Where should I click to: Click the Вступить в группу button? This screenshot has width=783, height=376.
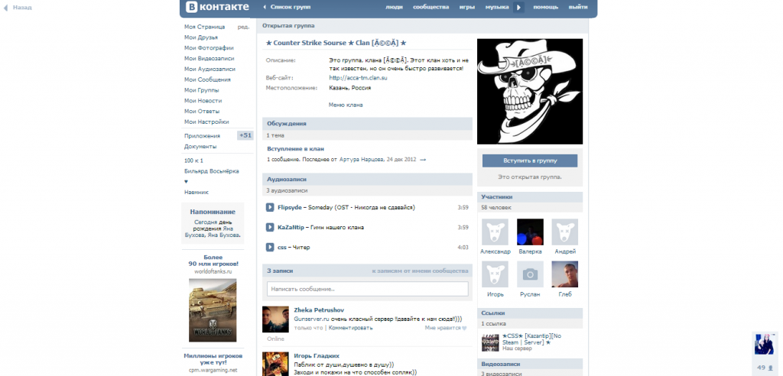(x=529, y=160)
